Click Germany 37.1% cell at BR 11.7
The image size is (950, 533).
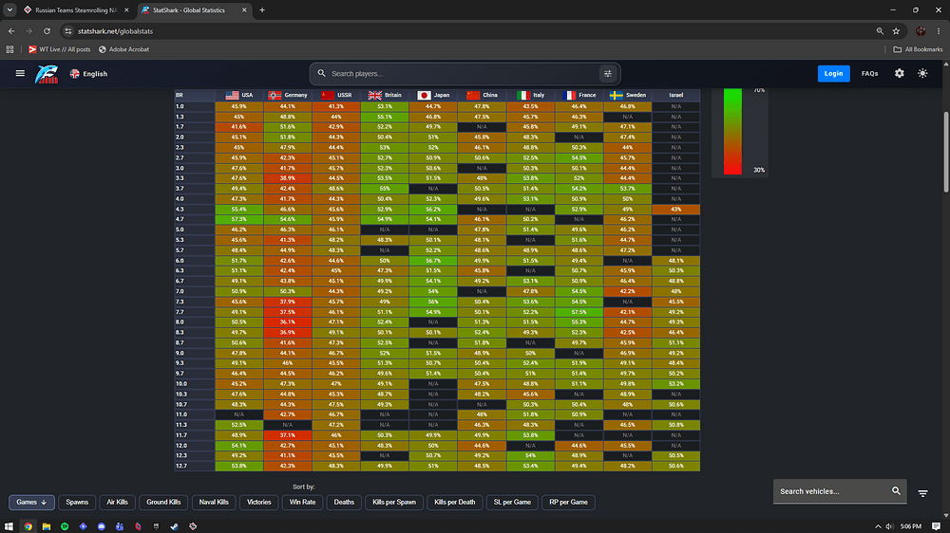(288, 435)
